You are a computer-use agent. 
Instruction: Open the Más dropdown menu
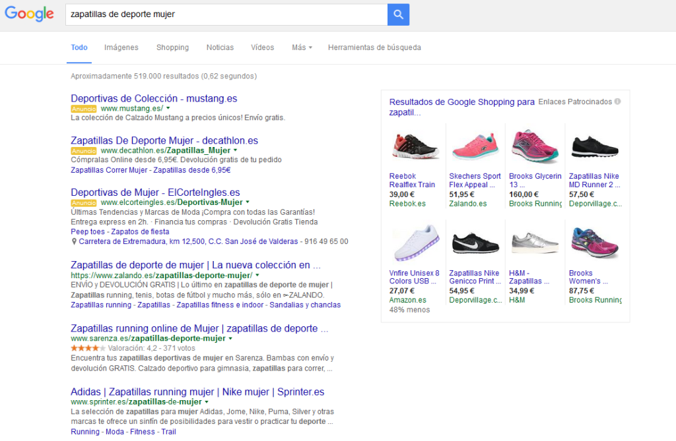pyautogui.click(x=301, y=47)
